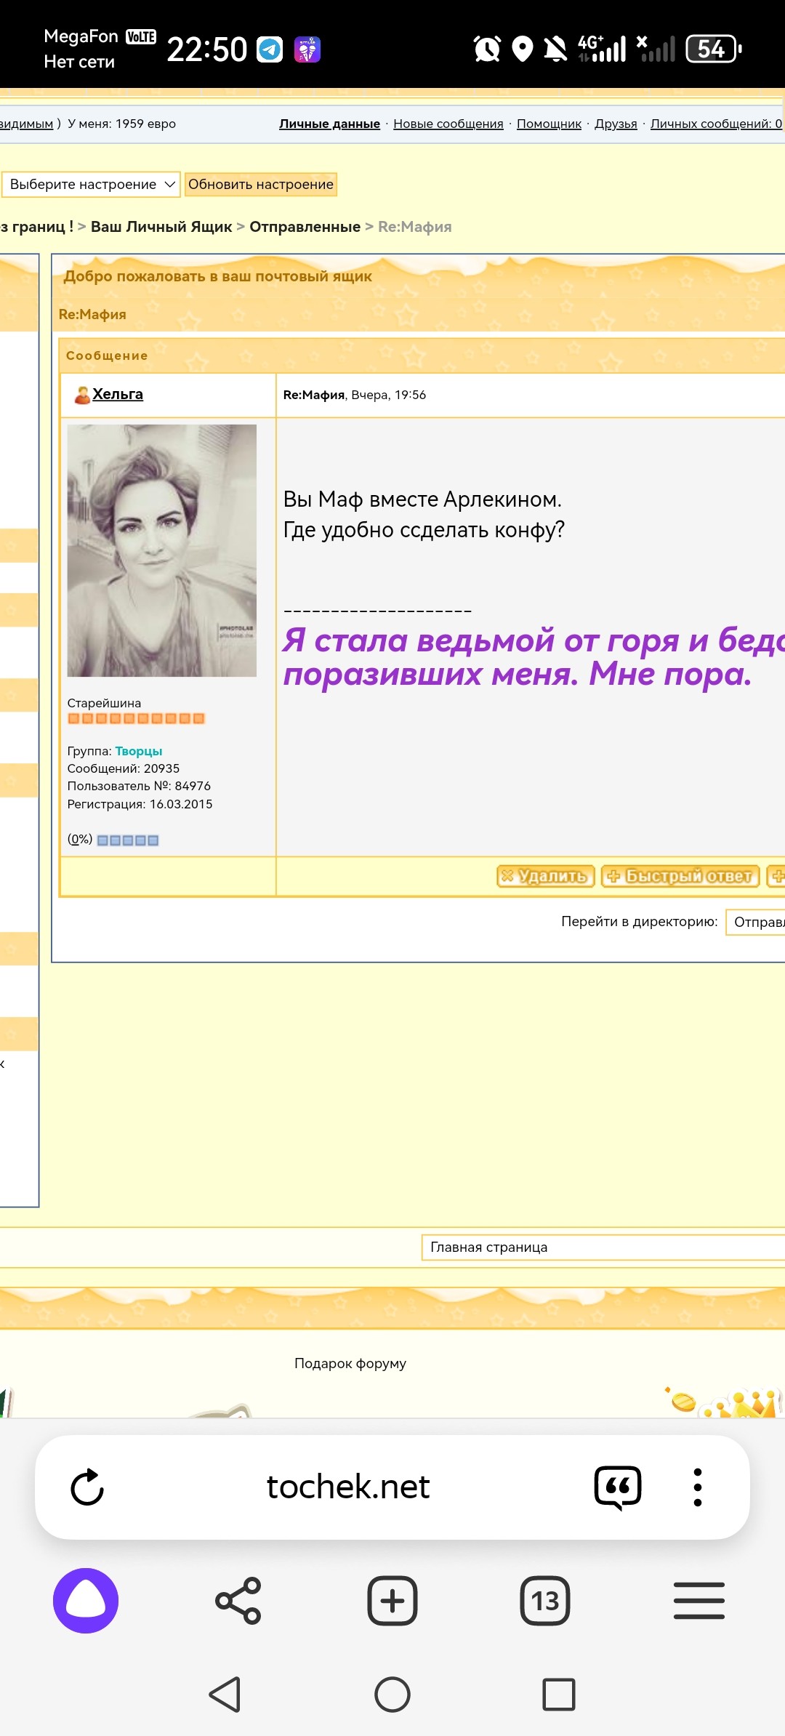Click the blue warning level bar

[x=128, y=840]
